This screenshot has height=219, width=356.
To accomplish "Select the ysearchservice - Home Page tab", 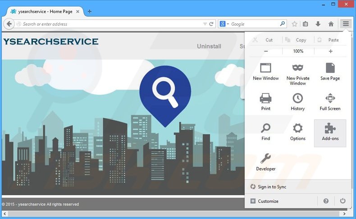I will [45, 11].
